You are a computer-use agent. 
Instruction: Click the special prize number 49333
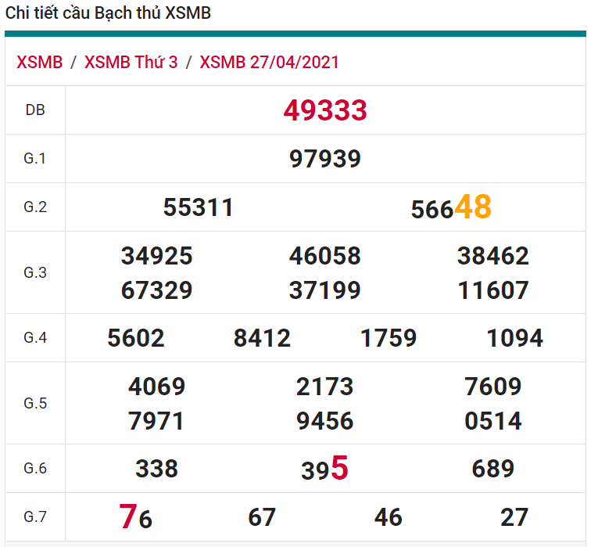[x=325, y=110]
